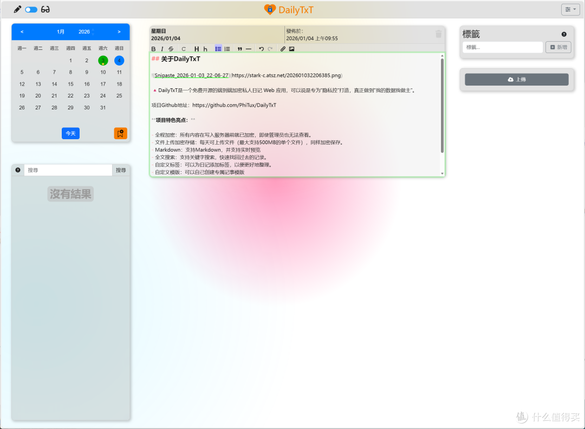The height and width of the screenshot is (429, 585).
Task: Click the clean block C icon
Action: 184,49
